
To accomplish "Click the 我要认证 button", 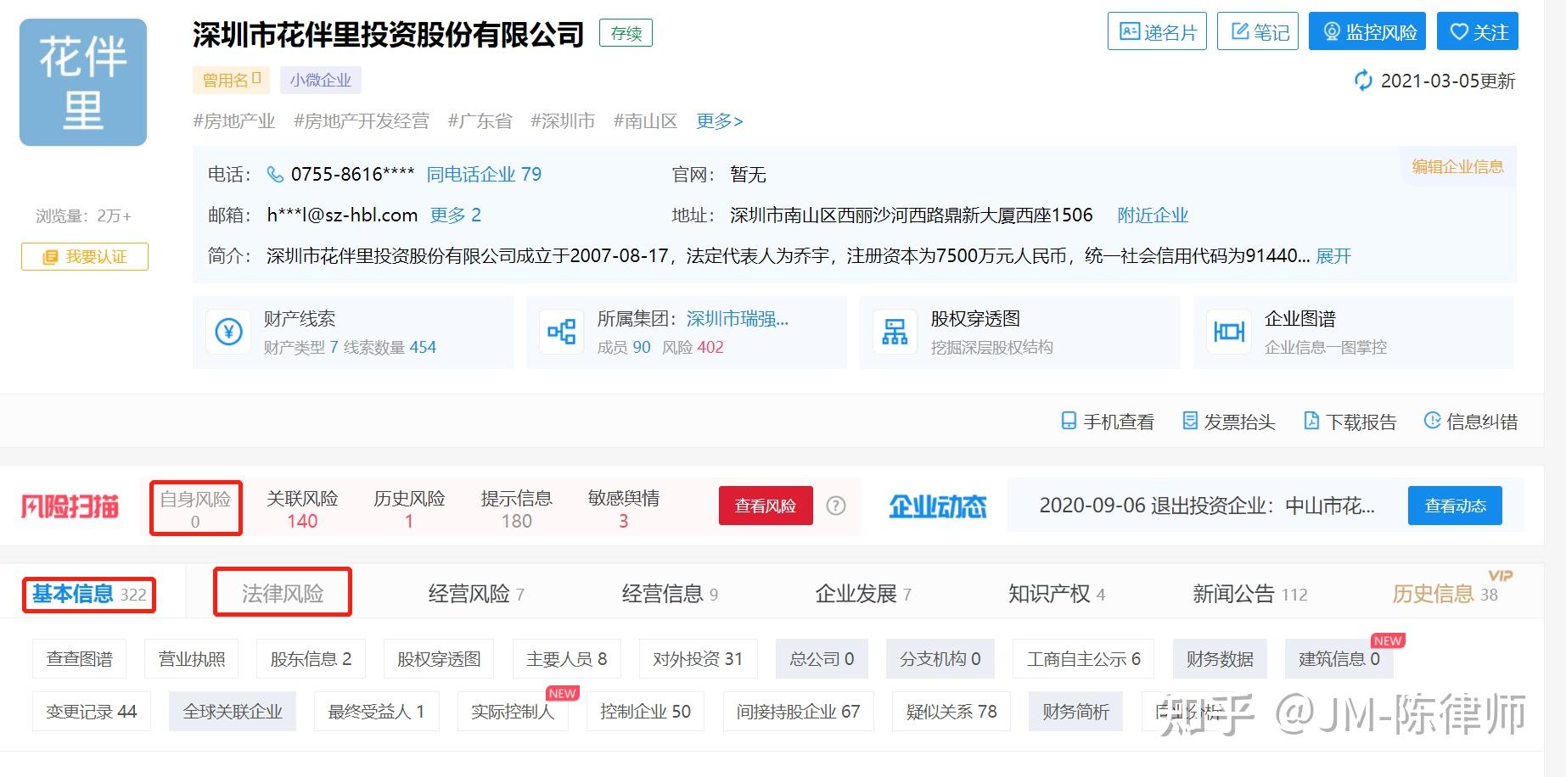I will point(85,256).
